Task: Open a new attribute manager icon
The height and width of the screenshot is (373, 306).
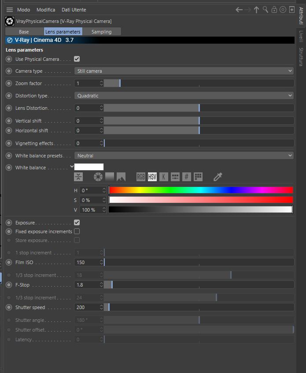Action: pos(292,10)
